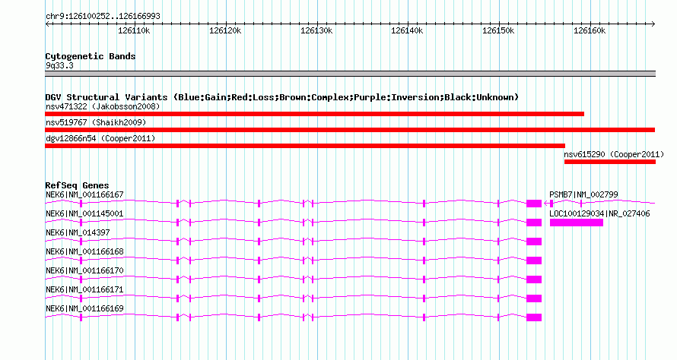Image resolution: width=677 pixels, height=360 pixels.
Task: Select the DGV Structural Variants track title
Action: [282, 97]
